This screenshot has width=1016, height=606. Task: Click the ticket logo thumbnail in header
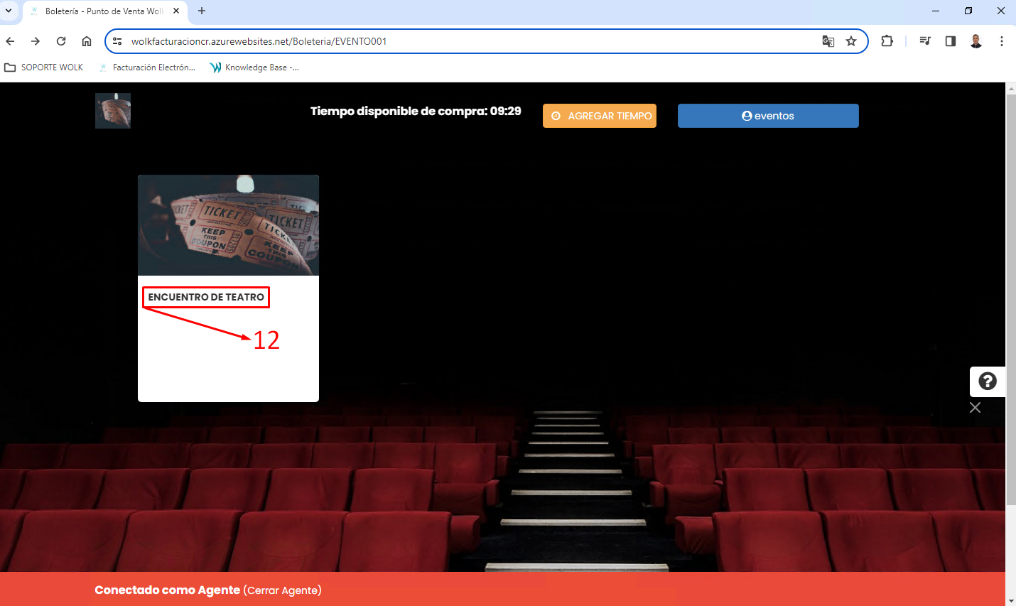113,111
